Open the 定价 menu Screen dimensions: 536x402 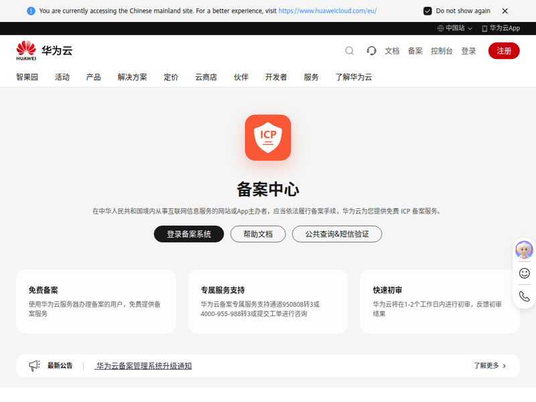(171, 77)
